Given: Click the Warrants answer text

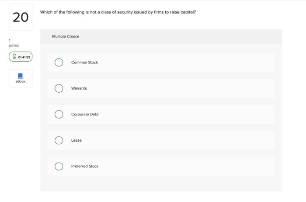Looking at the screenshot, I should coord(79,88).
